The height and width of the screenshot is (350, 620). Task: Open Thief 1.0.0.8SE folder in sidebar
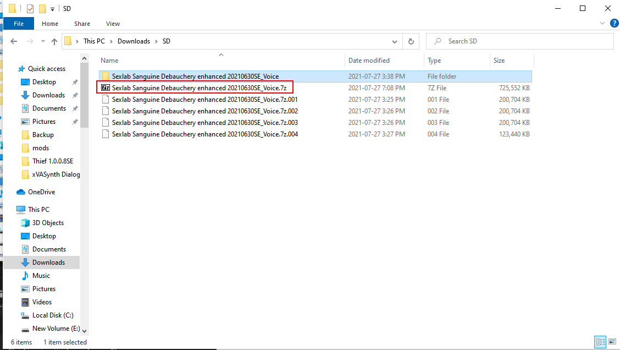53,161
